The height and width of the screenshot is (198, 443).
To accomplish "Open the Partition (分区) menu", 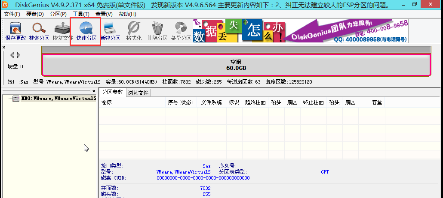I will pos(58,14).
